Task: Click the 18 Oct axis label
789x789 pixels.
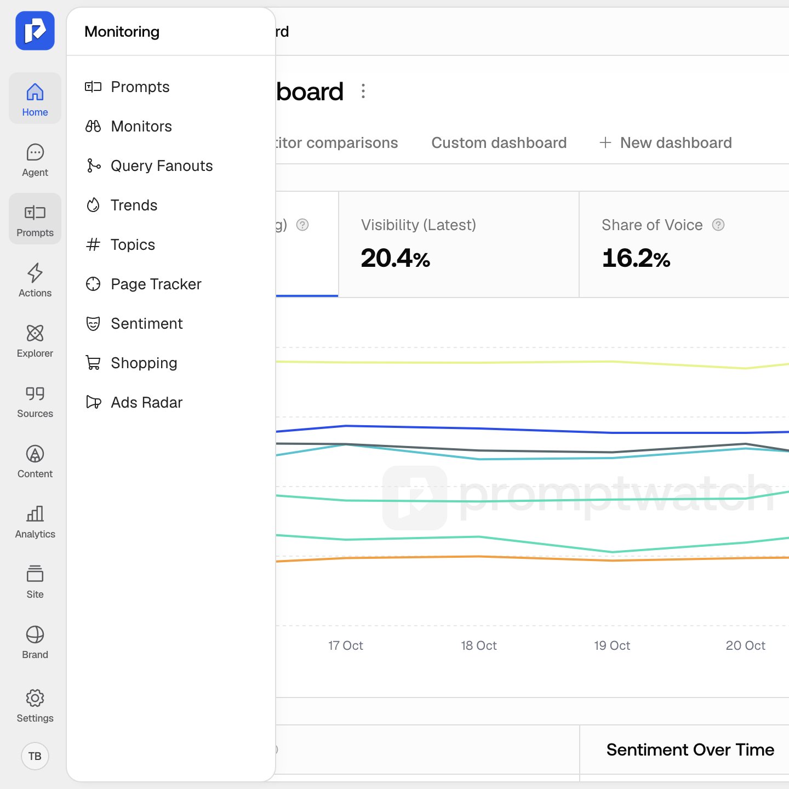Action: click(x=479, y=645)
